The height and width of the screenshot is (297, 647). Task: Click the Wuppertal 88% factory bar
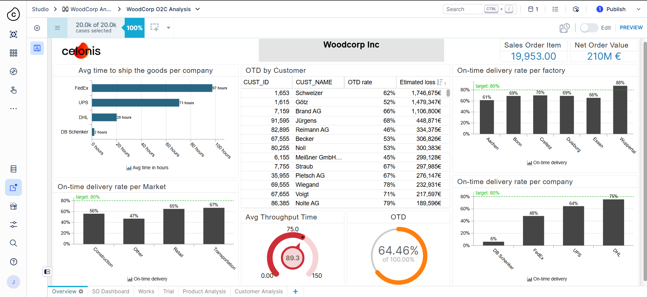tap(620, 110)
